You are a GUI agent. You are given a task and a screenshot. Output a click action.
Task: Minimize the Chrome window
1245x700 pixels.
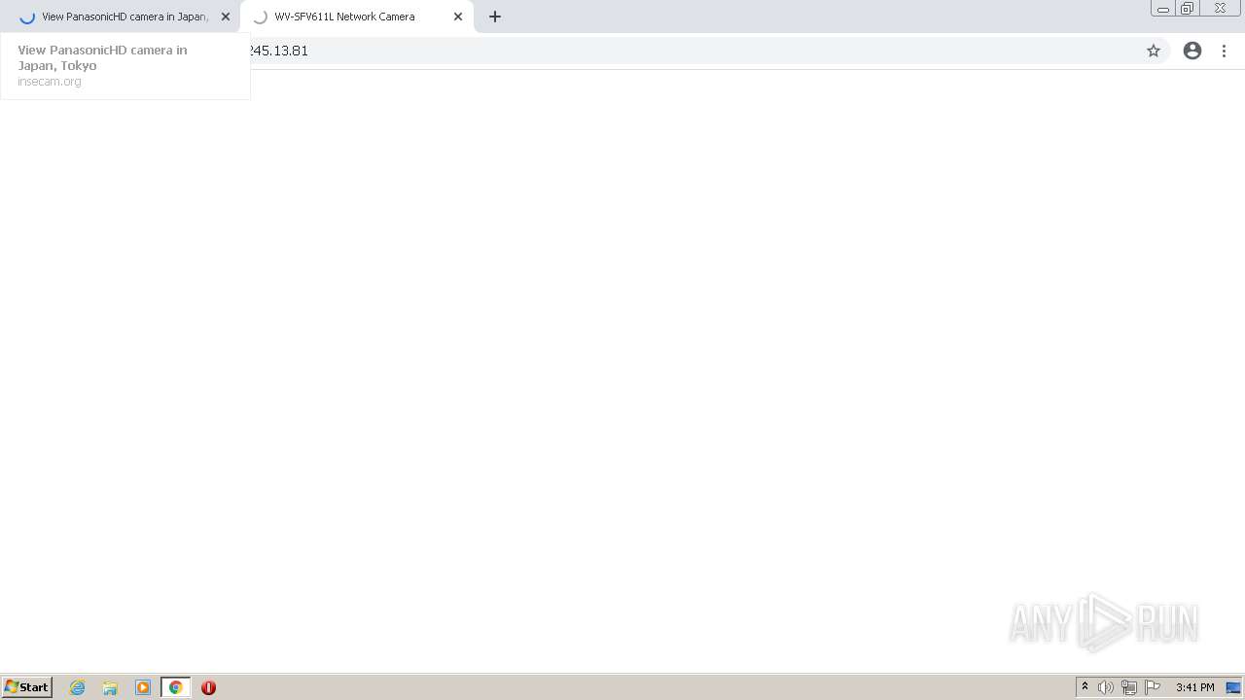tap(1163, 9)
